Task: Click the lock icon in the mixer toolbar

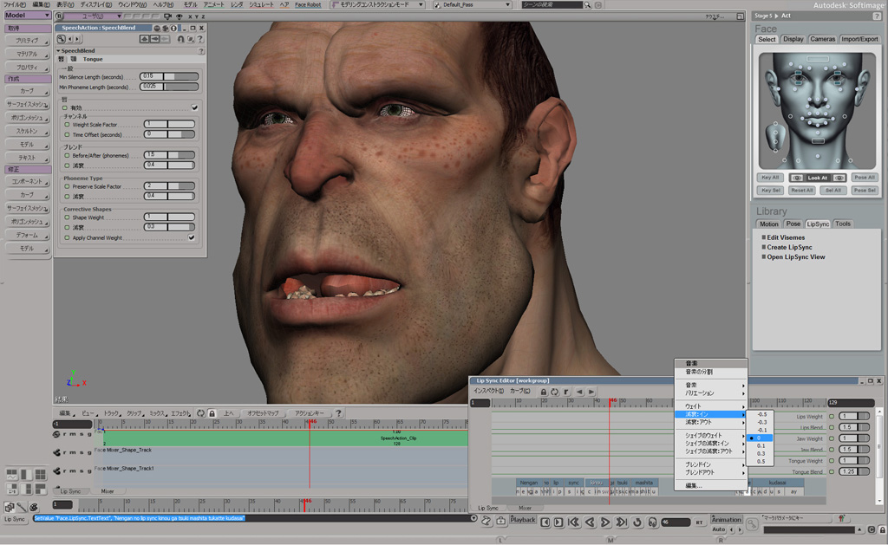Action: click(212, 413)
